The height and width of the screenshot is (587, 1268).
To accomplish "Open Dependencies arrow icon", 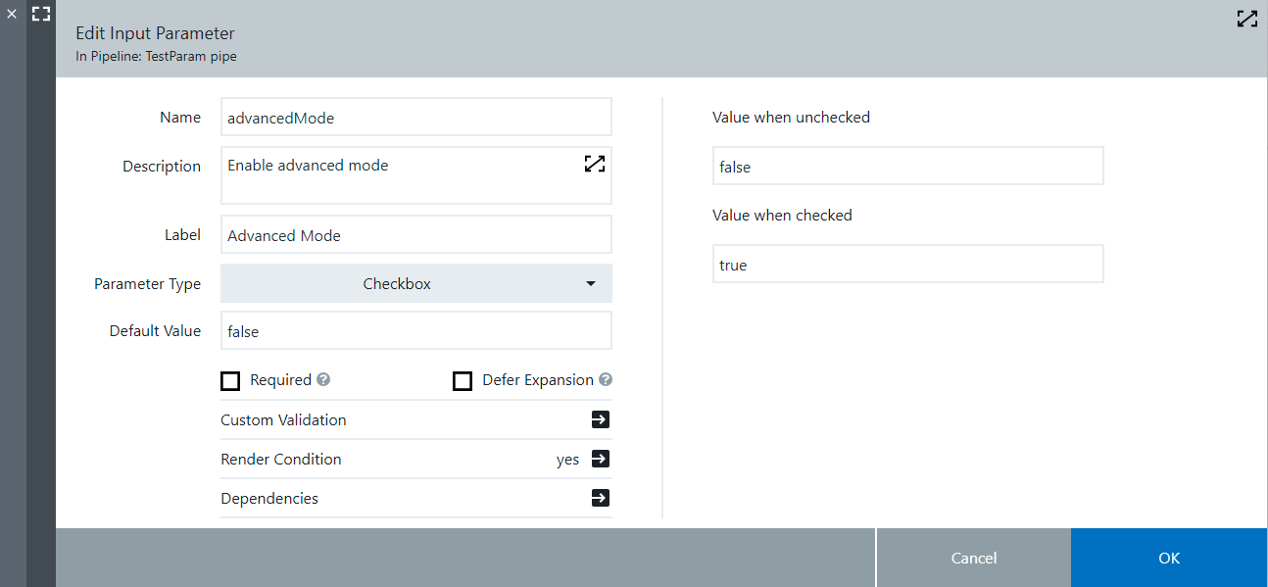I will pyautogui.click(x=601, y=498).
